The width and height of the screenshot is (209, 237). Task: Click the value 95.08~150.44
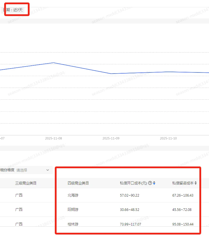(183, 224)
